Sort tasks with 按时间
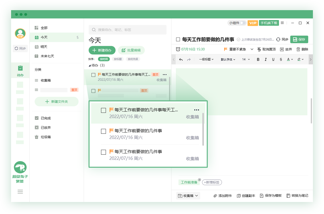The image size is (324, 214). pyautogui.click(x=104, y=59)
